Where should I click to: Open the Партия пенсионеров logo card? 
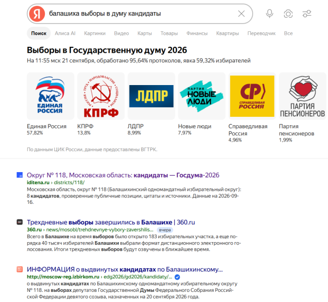[302, 96]
